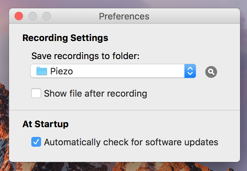
Task: Click the divider line between sections
Action: click(125, 110)
